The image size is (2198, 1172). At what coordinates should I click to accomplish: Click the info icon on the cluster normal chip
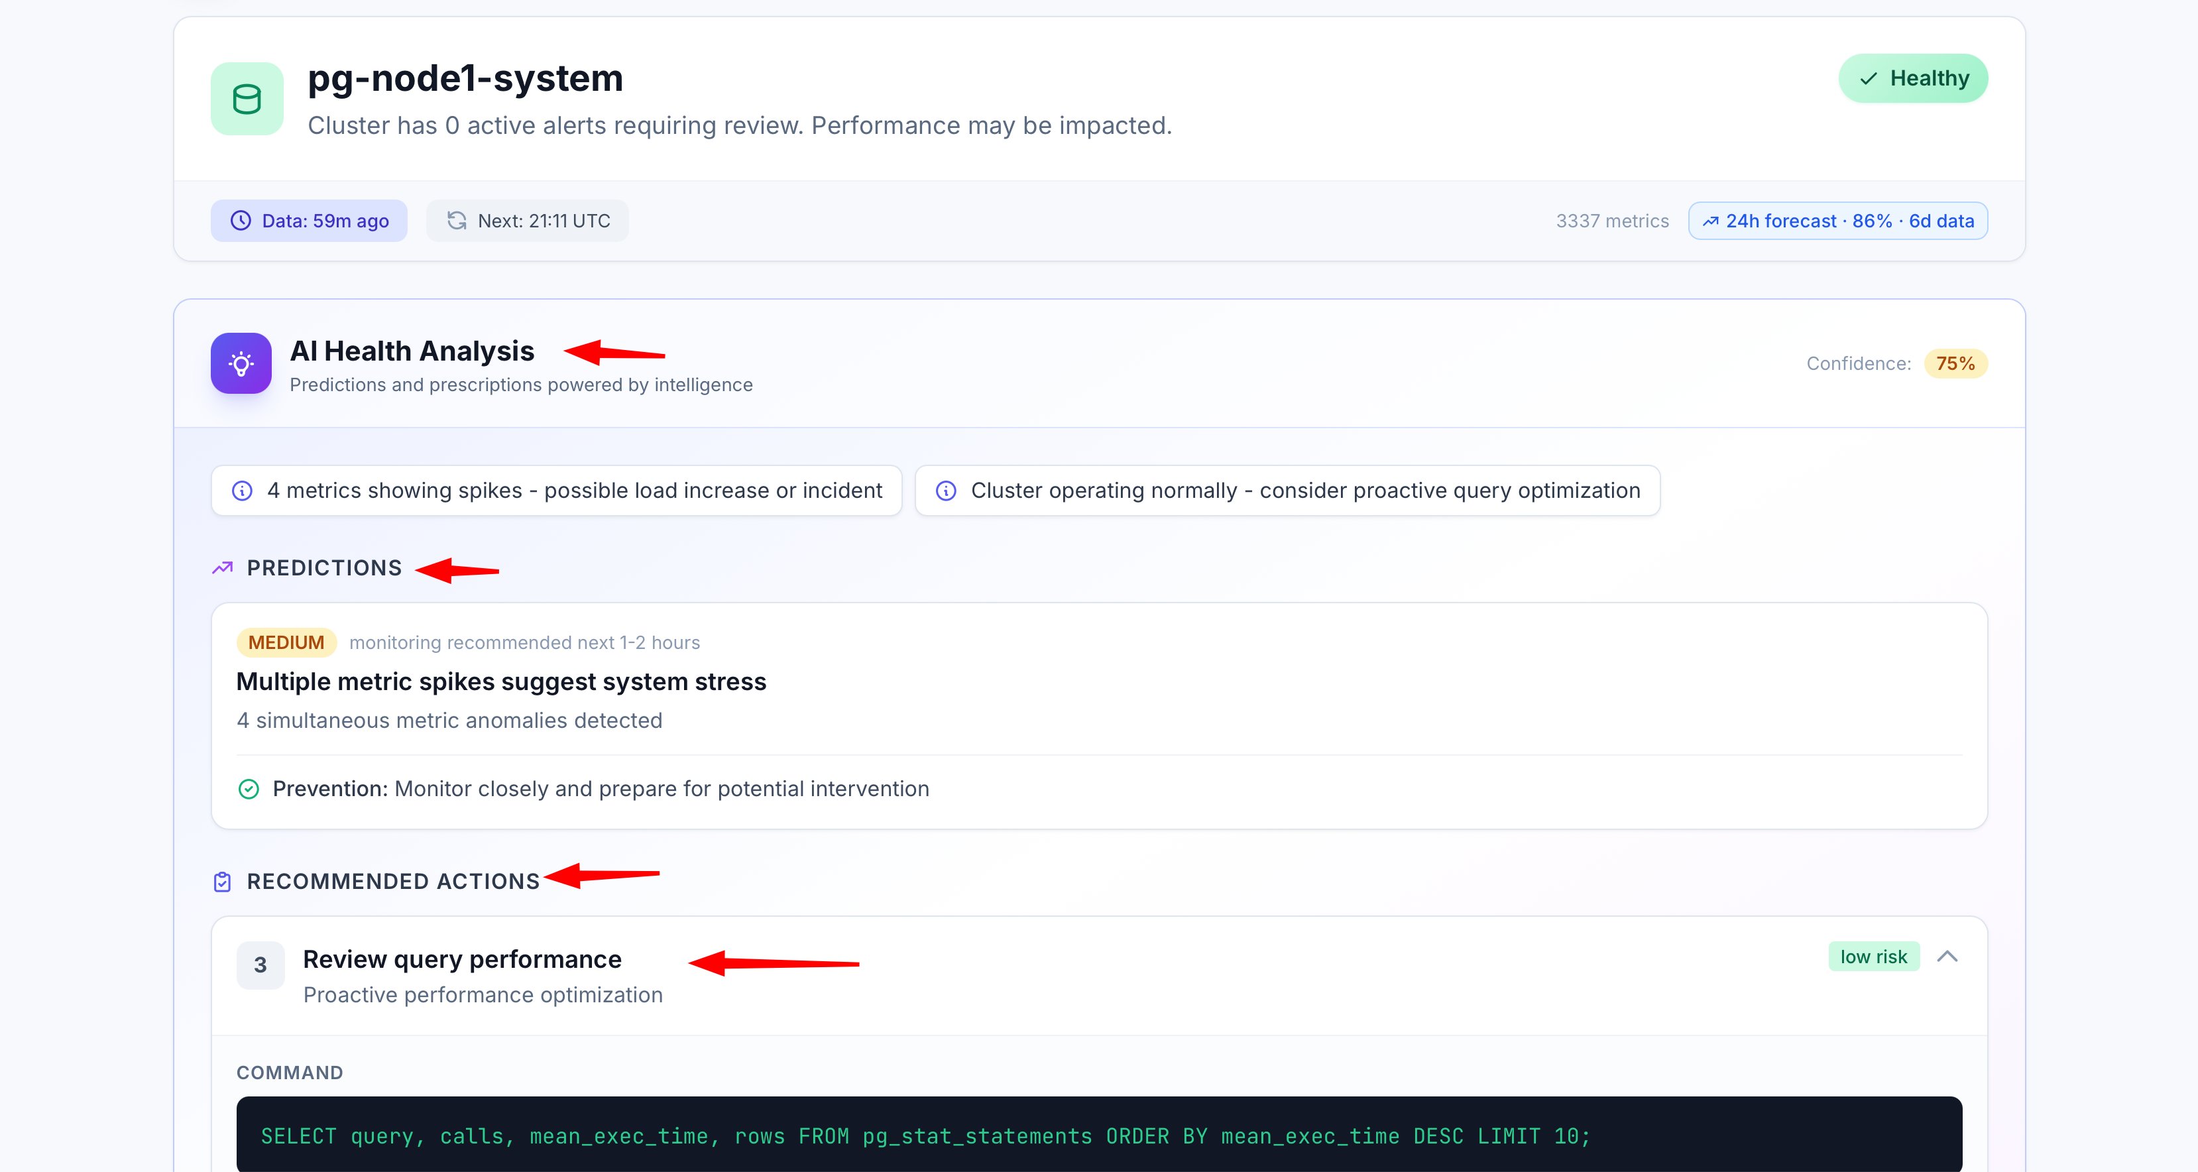[x=945, y=491]
